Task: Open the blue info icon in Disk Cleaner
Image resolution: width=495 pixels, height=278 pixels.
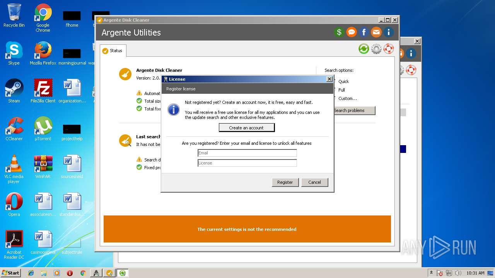Action: tap(388, 32)
